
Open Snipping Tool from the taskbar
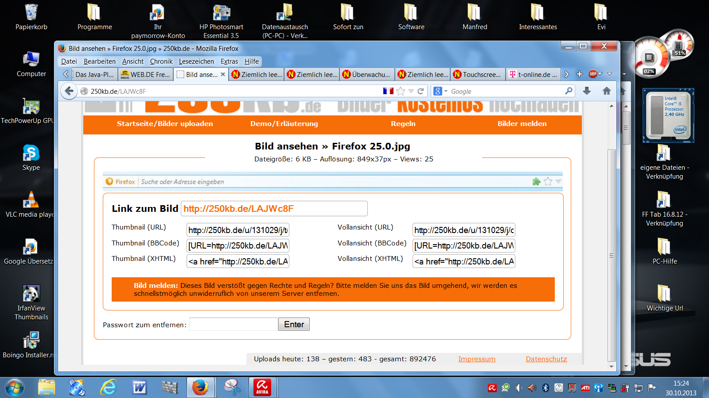(232, 388)
